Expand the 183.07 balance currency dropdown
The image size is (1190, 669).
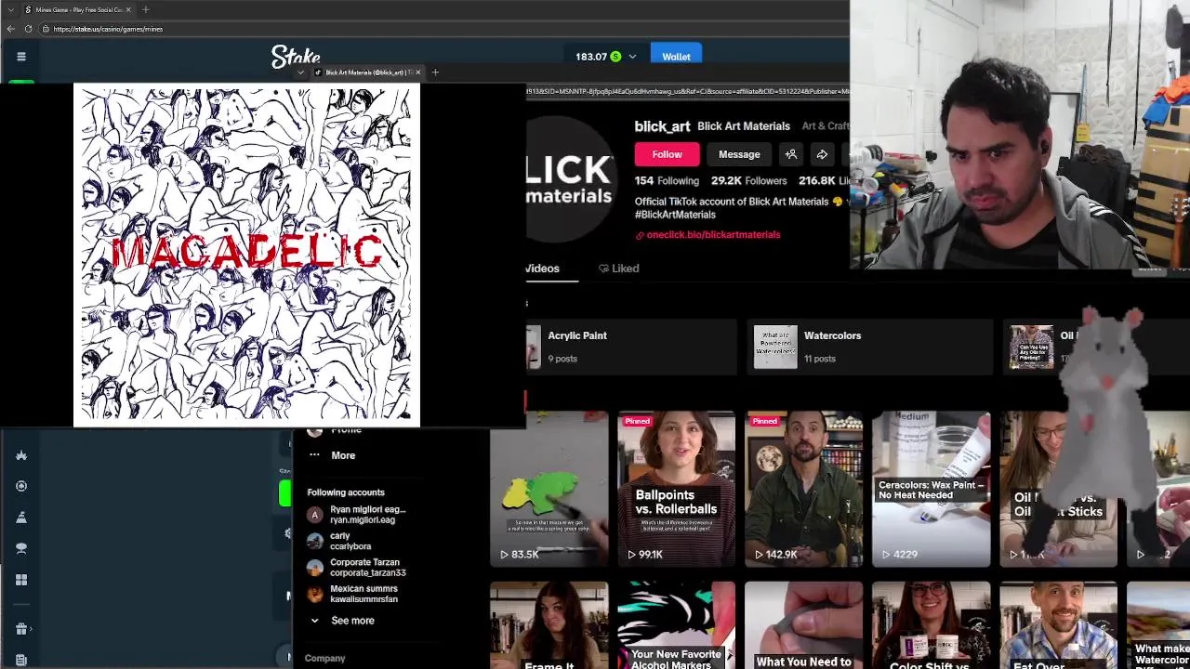pos(632,57)
